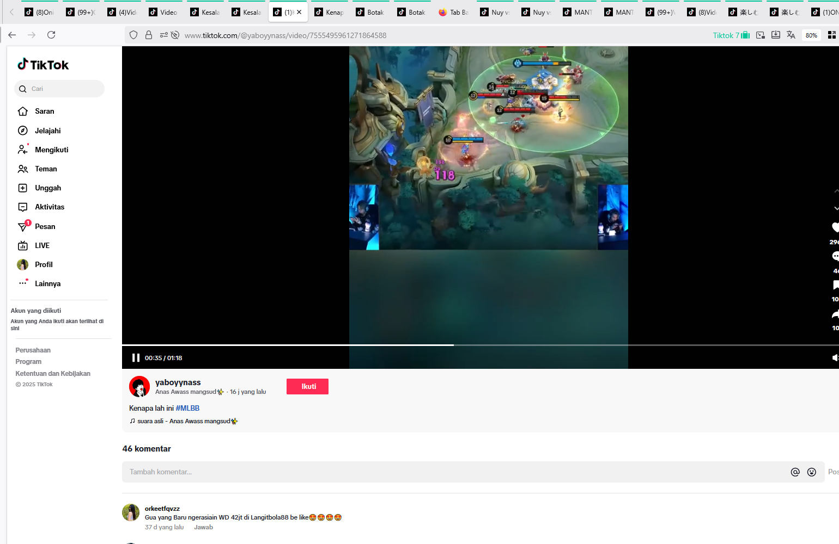Go to the next video with the down chevron

point(836,208)
